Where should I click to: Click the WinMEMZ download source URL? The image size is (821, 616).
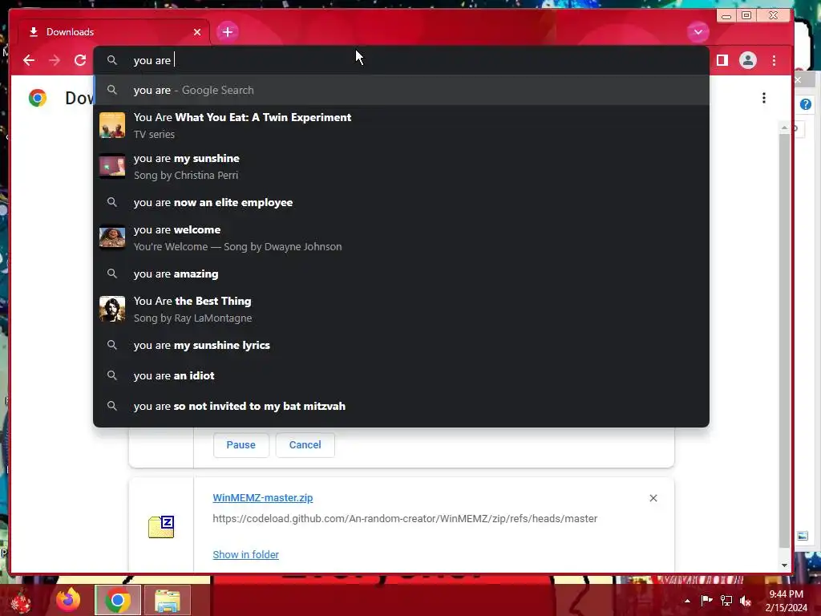405,519
